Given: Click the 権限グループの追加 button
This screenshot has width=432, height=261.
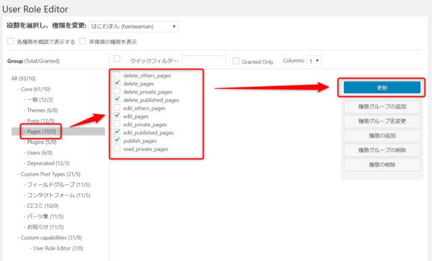Looking at the screenshot, I should click(x=381, y=106).
